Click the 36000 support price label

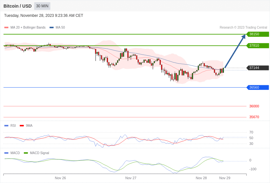pos(254,106)
